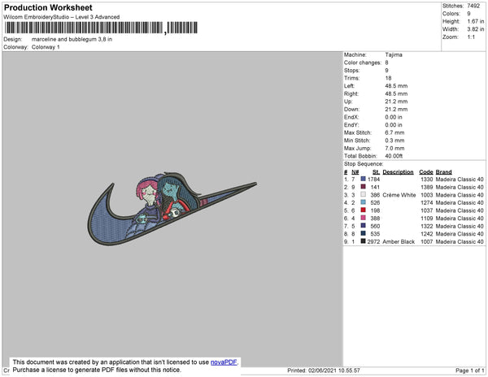Click the navy swatch for code 1322
The width and height of the screenshot is (488, 377).
pos(363,226)
